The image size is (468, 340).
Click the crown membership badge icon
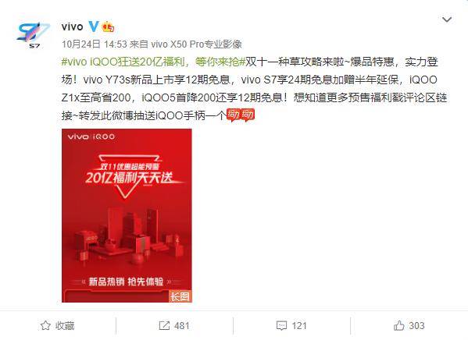(x=108, y=27)
